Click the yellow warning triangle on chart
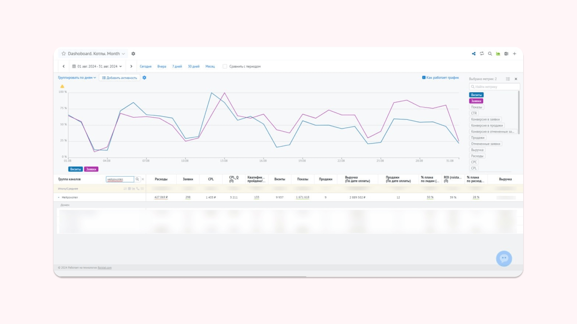 click(62, 86)
